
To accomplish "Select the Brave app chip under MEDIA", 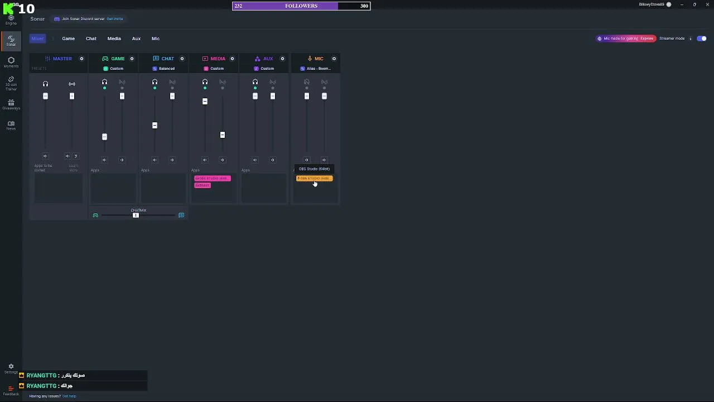I will click(x=202, y=185).
